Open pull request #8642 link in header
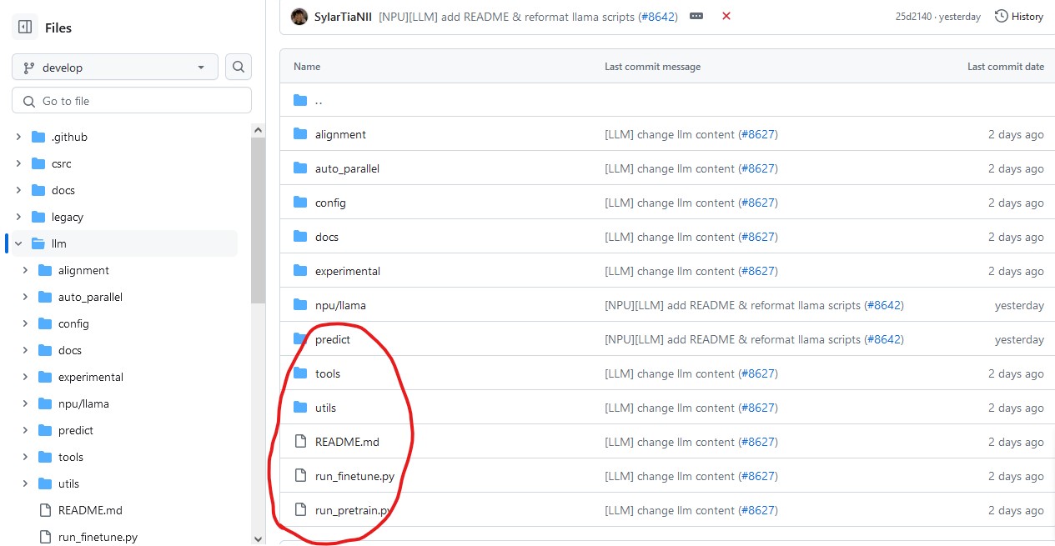 coord(658,17)
